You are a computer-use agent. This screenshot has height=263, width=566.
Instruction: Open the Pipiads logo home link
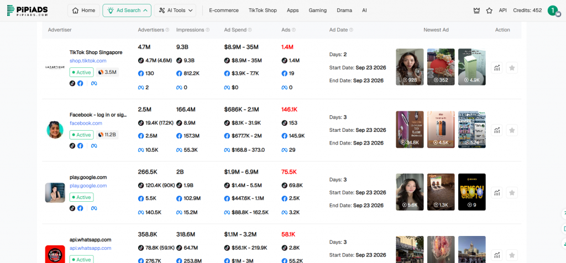pos(27,10)
